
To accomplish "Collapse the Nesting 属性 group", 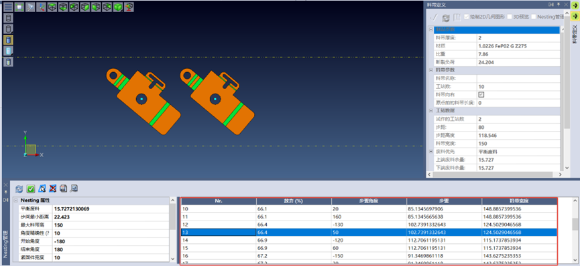I will [15, 201].
